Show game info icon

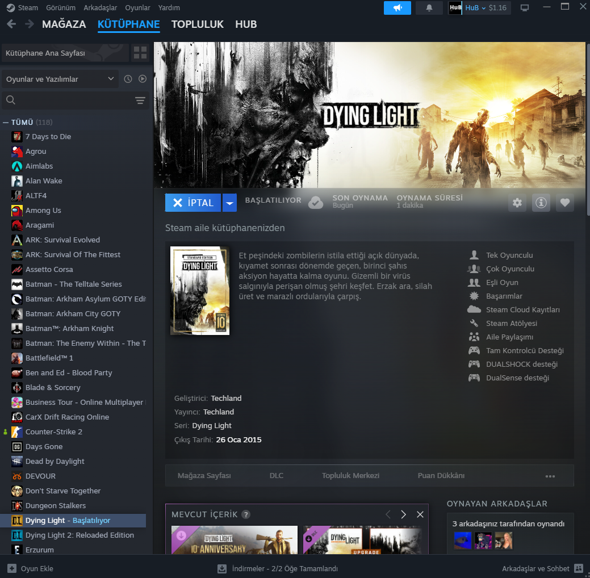(541, 203)
